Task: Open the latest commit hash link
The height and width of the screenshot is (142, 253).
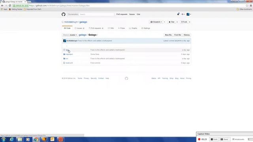Action: (x=178, y=41)
